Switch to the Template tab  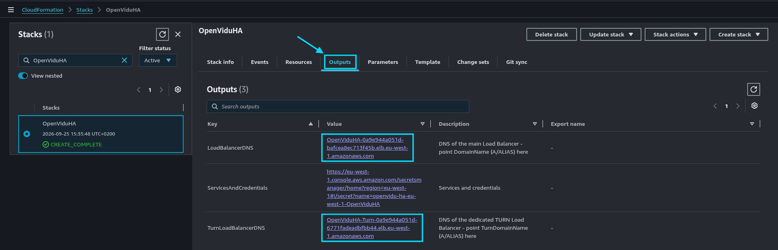tap(427, 62)
